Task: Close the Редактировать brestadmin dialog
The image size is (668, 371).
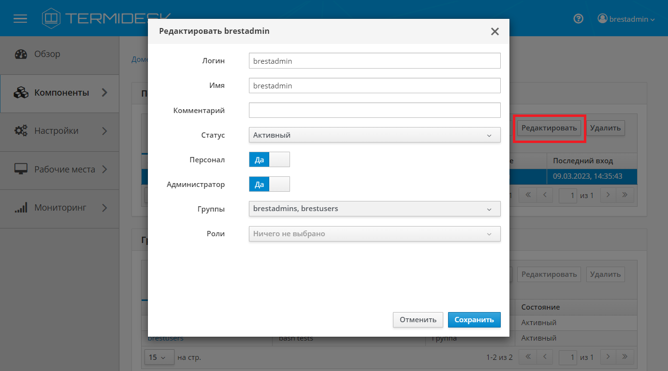Action: point(494,31)
